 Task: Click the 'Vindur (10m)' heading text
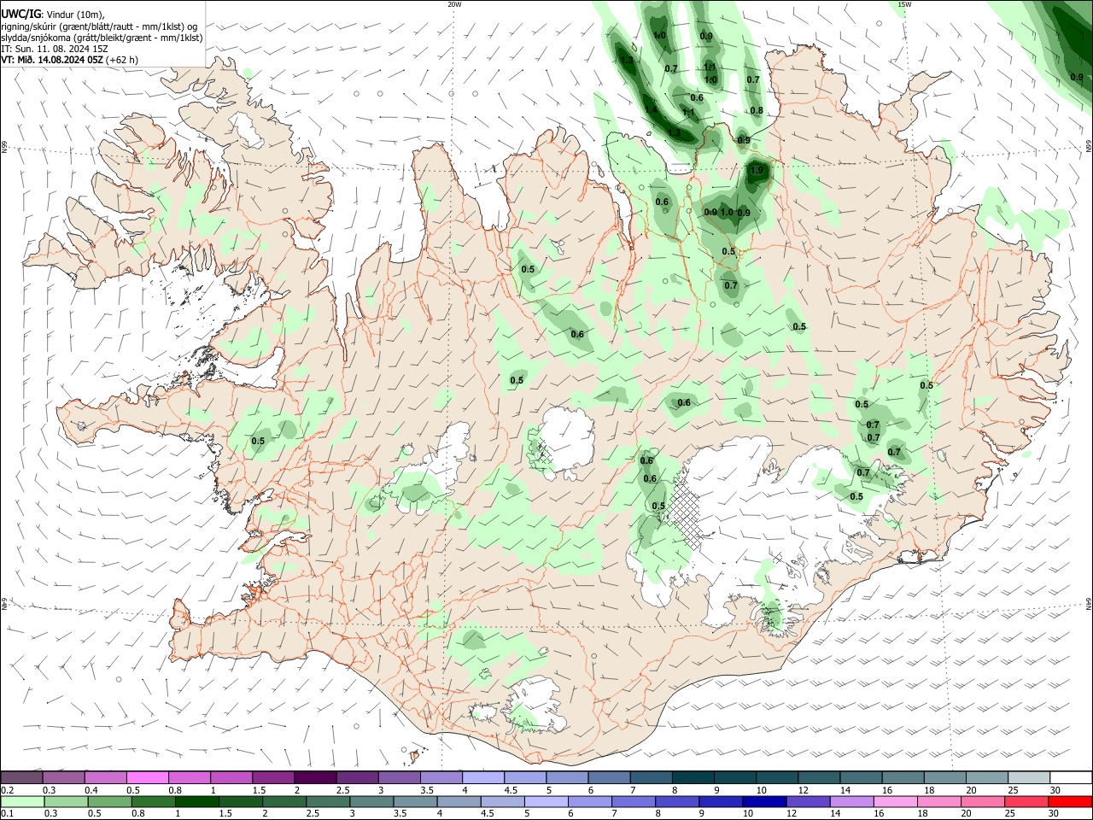[75, 14]
